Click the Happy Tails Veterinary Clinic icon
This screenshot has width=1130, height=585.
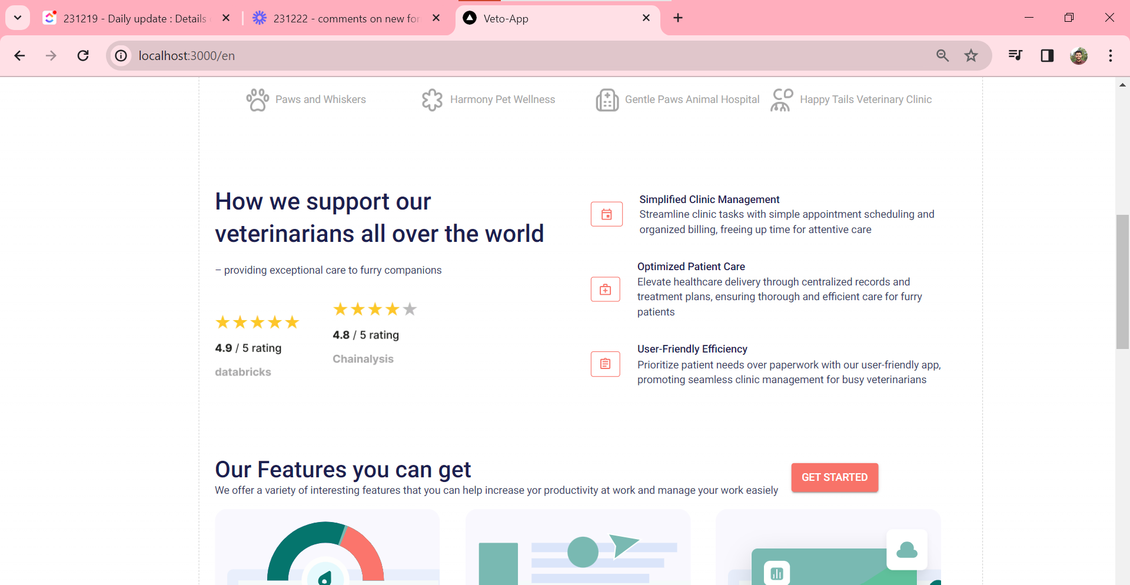pyautogui.click(x=782, y=100)
